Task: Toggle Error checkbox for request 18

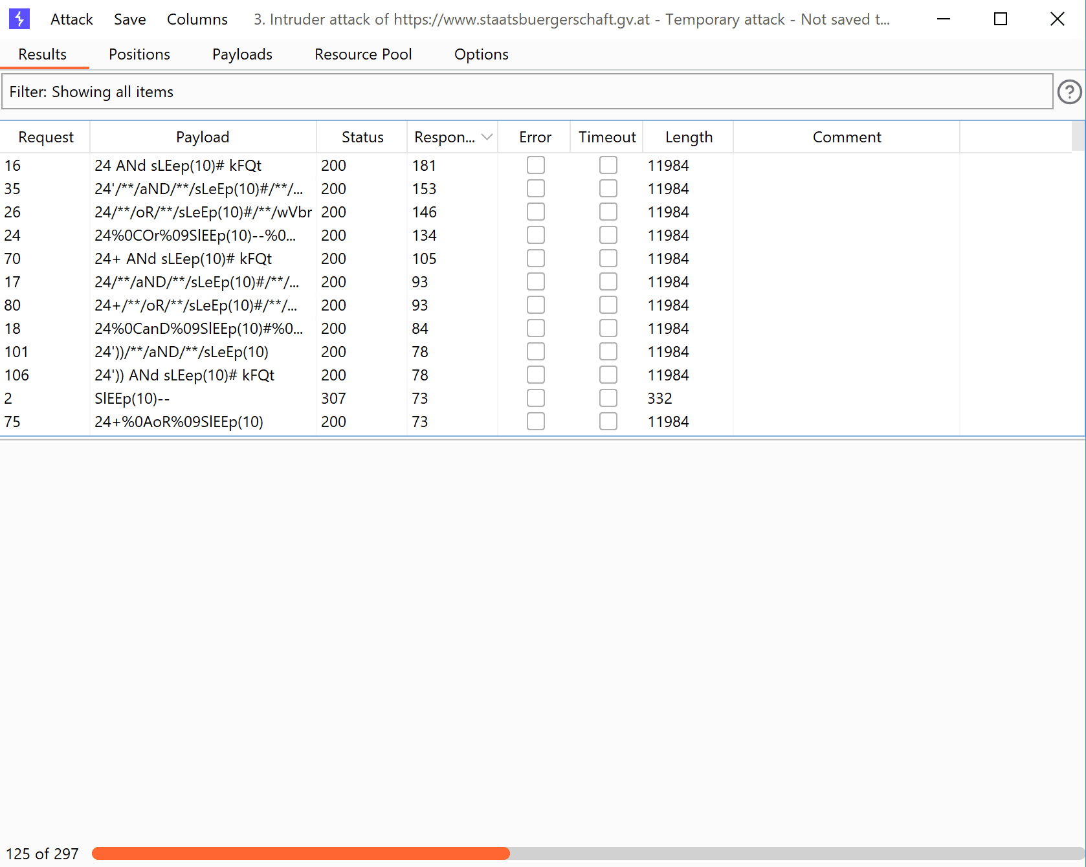Action: (536, 329)
